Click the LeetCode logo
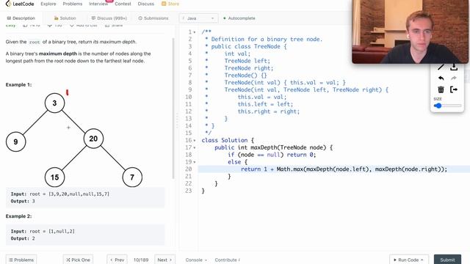The width and height of the screenshot is (470, 264). tap(20, 4)
